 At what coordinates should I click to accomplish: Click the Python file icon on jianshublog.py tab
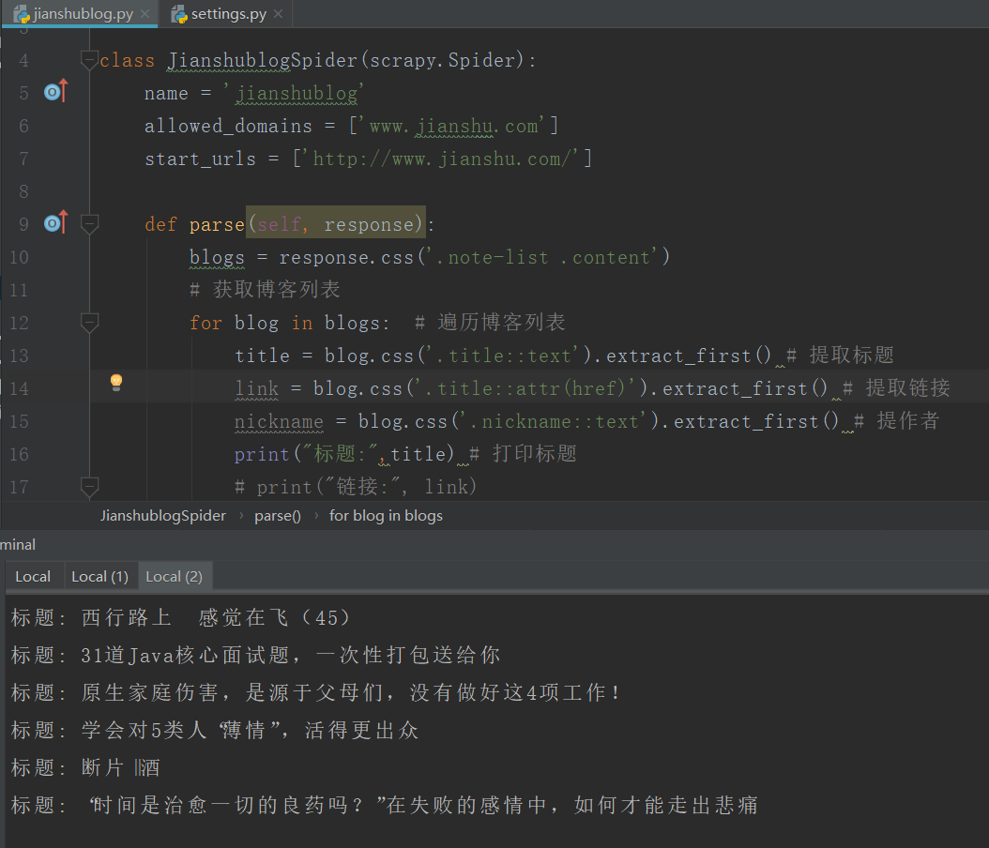tap(21, 14)
